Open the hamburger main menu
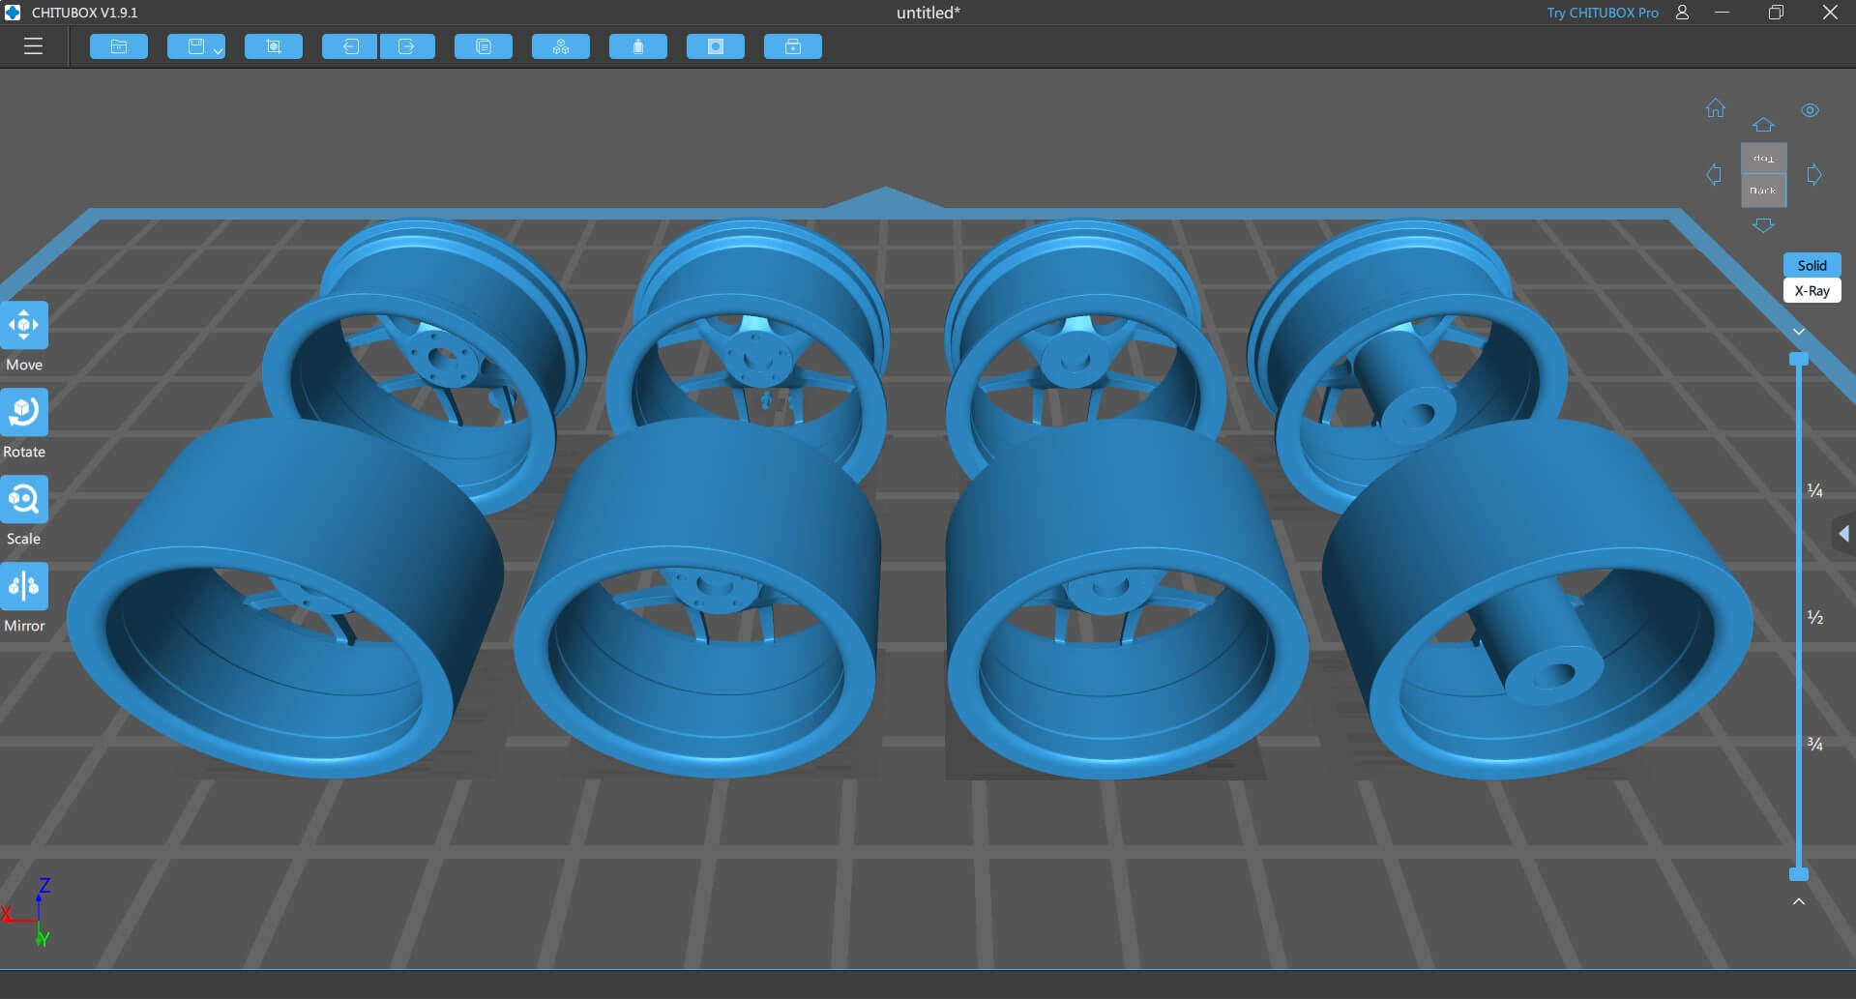 [x=33, y=46]
